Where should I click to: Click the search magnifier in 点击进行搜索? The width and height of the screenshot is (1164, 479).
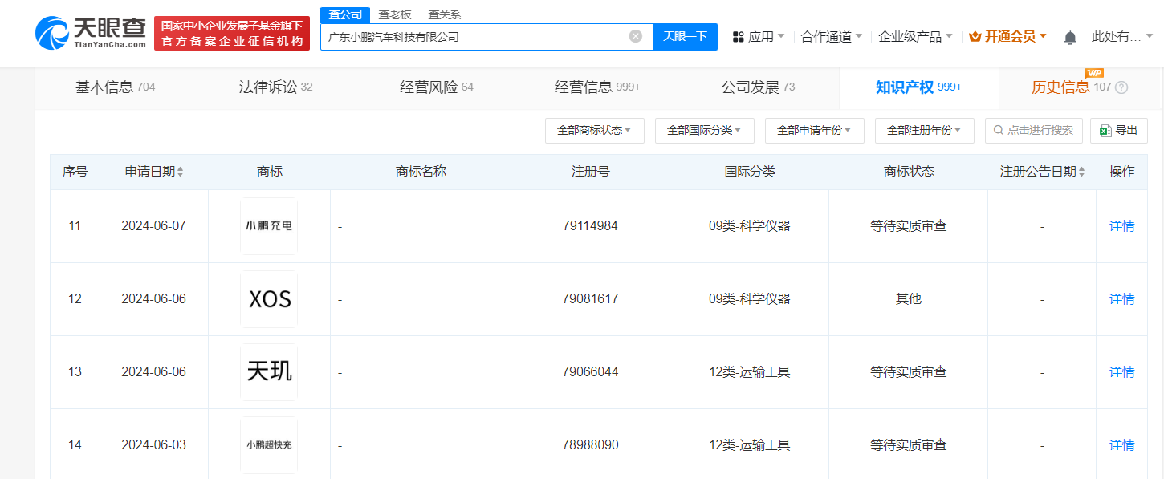tap(998, 130)
